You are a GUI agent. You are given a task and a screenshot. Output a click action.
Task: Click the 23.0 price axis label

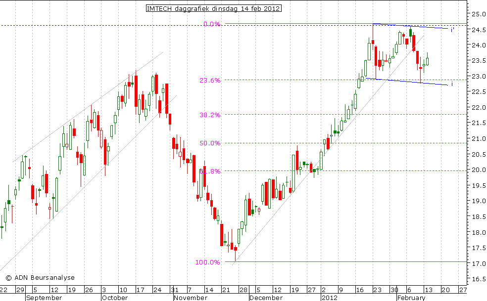click(479, 76)
